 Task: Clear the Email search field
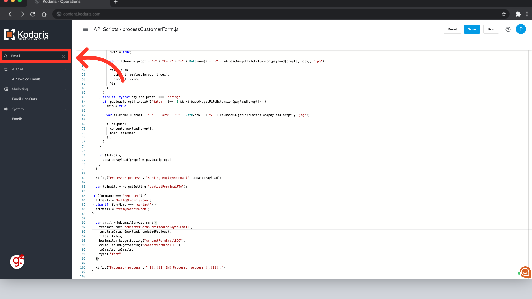(63, 56)
